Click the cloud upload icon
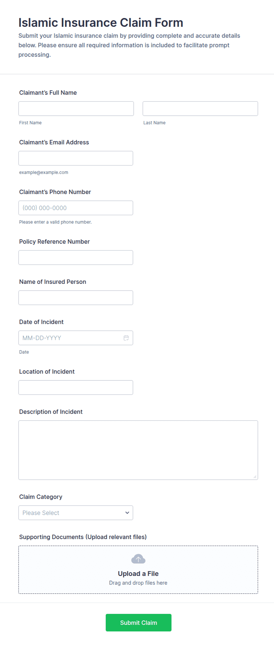This screenshot has height=646, width=274. (138, 559)
